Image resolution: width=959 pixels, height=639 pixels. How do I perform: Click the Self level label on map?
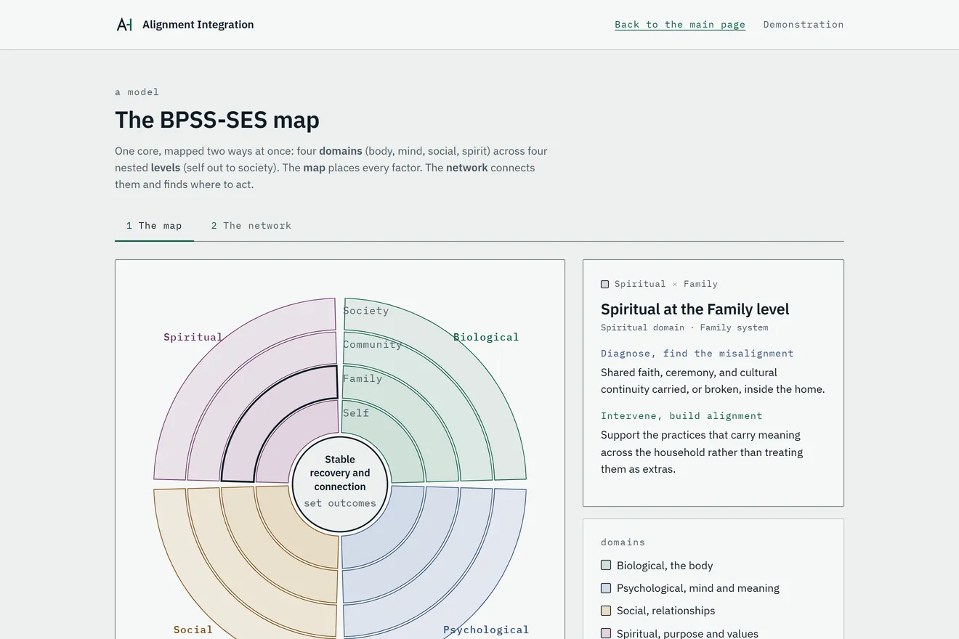tap(356, 412)
